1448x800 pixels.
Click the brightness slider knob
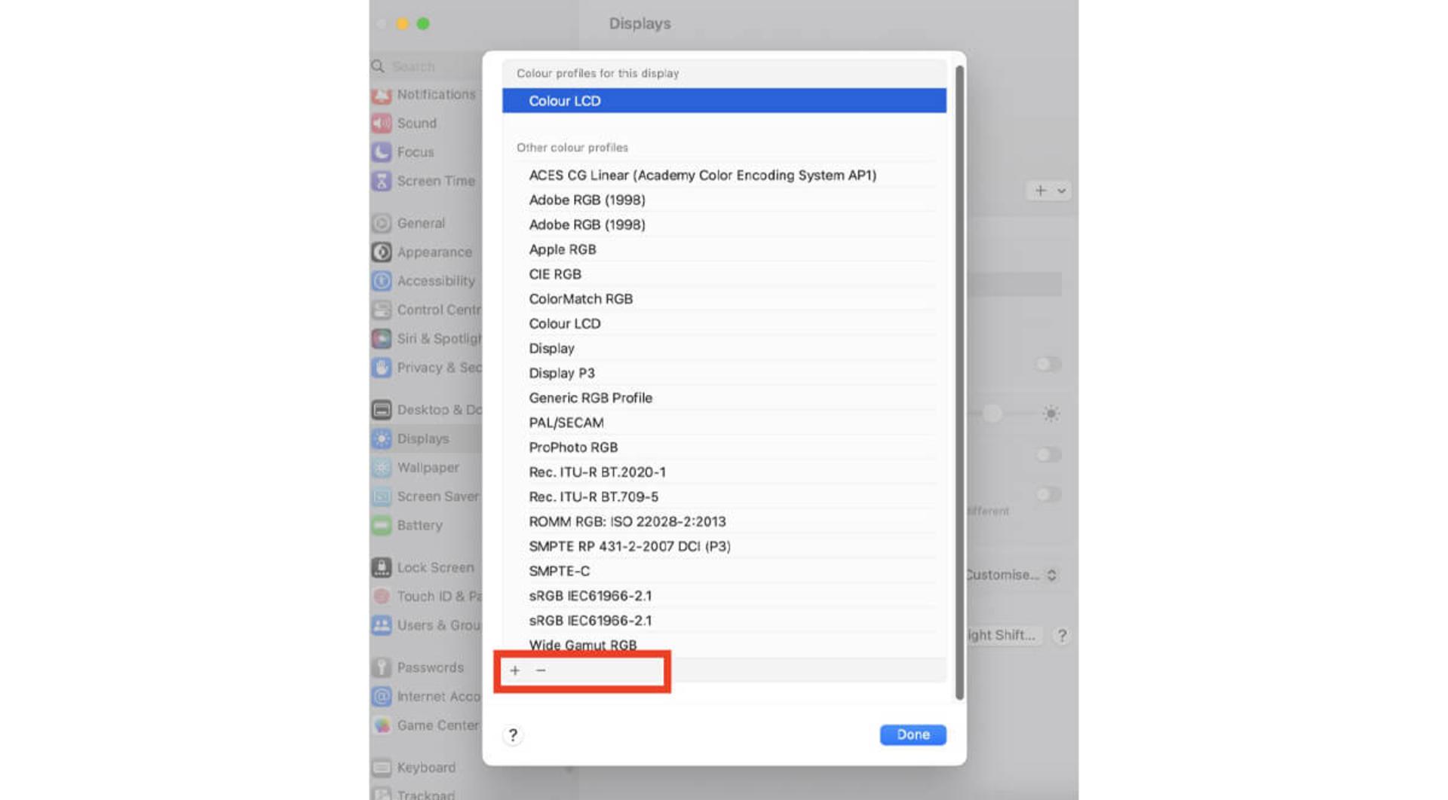point(992,414)
